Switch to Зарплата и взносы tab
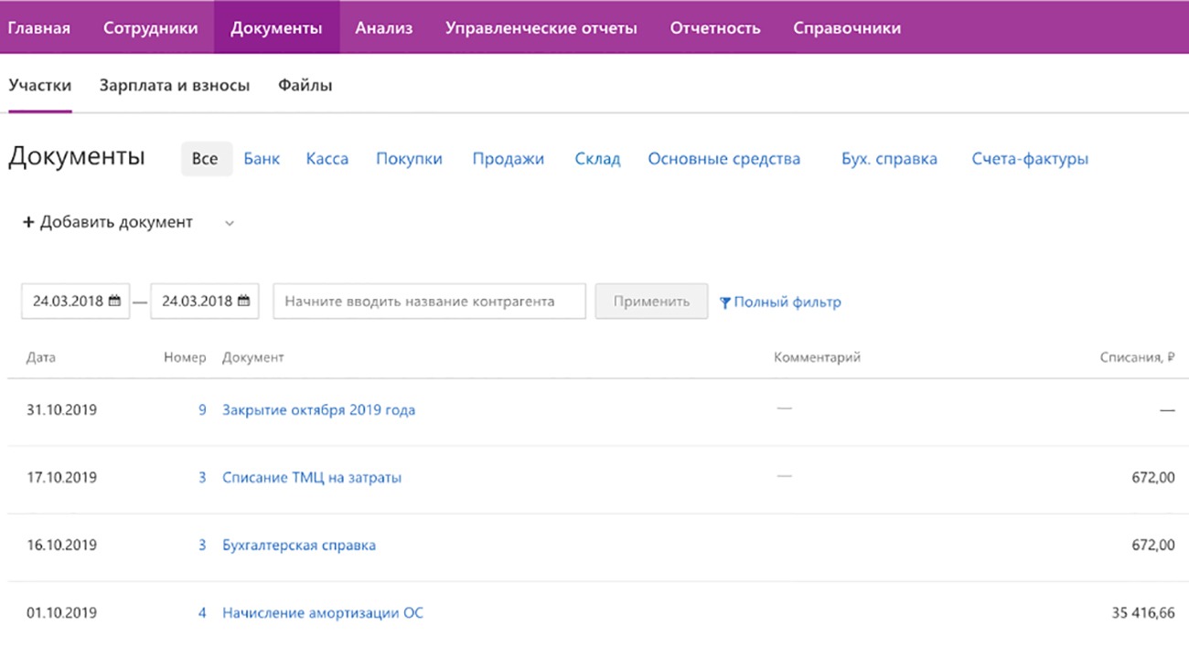Viewport: 1189px width, 668px height. [x=175, y=85]
